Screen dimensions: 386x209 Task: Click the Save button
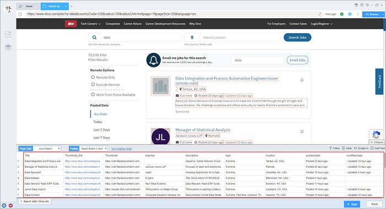pos(374,204)
